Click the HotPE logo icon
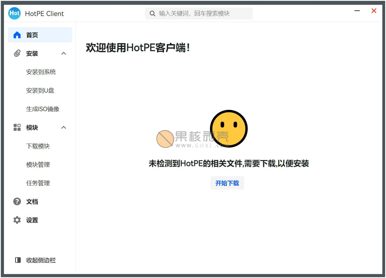Image resolution: width=386 pixels, height=278 pixels. point(14,13)
